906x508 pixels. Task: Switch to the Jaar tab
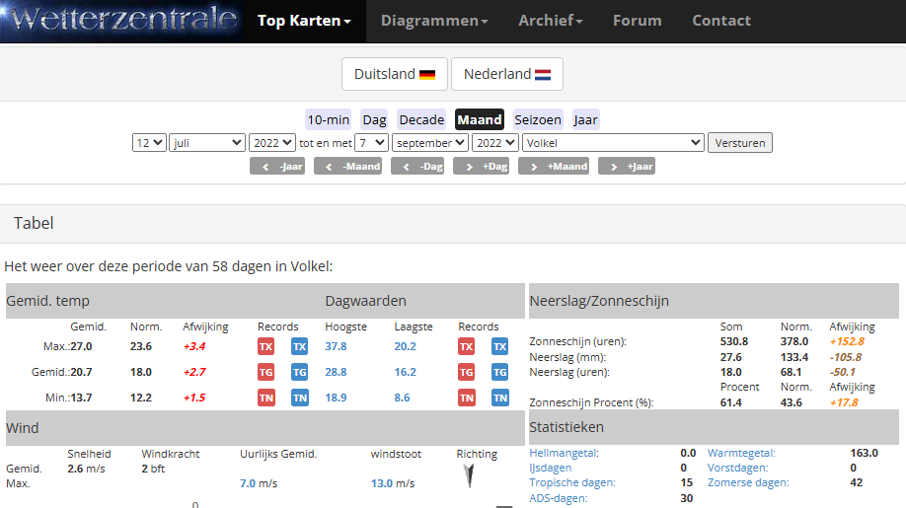click(x=585, y=119)
